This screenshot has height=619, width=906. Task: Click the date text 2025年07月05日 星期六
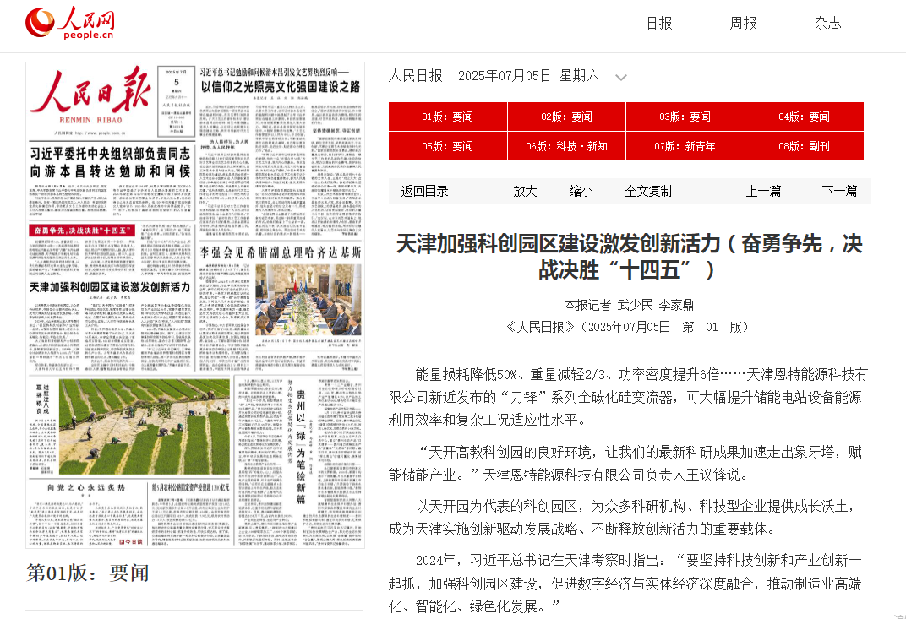(529, 76)
